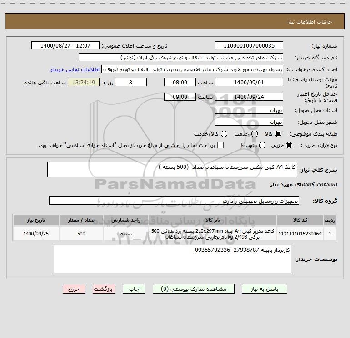This screenshot has width=350, height=338.
Task: Click the product name cell کاغذ تحریر کپی A4
Action: (x=213, y=234)
